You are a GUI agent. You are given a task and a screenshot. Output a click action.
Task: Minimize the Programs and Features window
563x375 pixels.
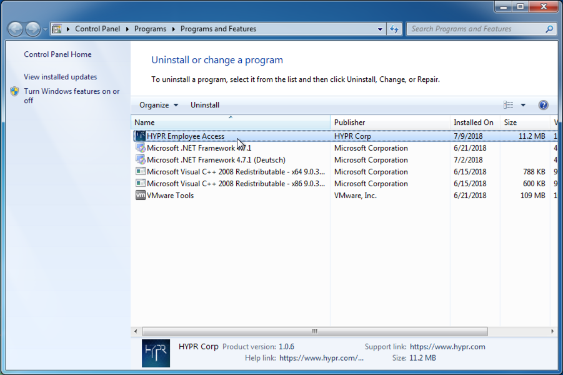(504, 7)
